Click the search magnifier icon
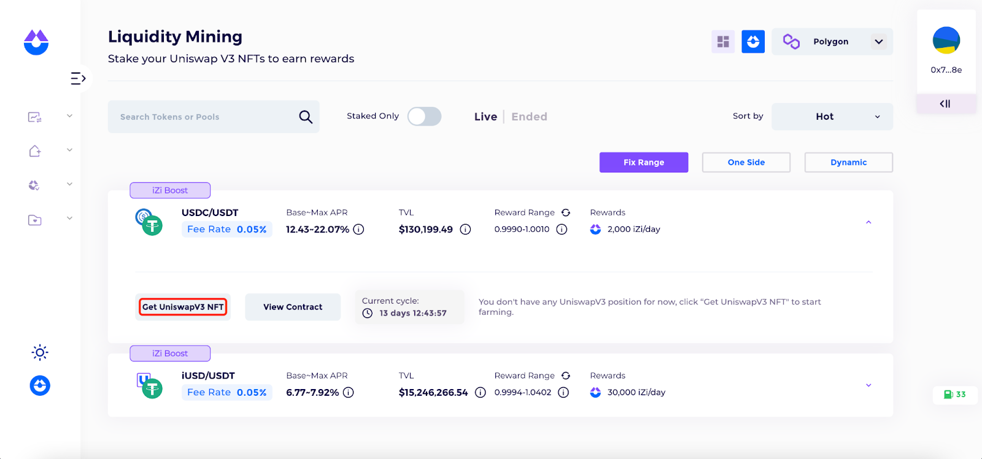The height and width of the screenshot is (459, 982). click(306, 117)
